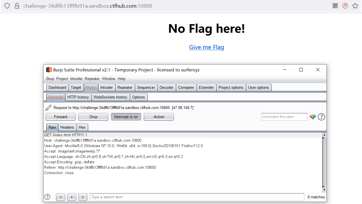The width and height of the screenshot is (362, 204).
Task: Open the highlight color picker icon
Action: (313, 117)
